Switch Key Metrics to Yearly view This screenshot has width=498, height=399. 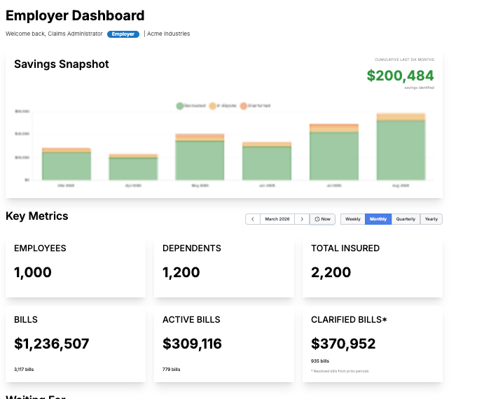coord(431,219)
